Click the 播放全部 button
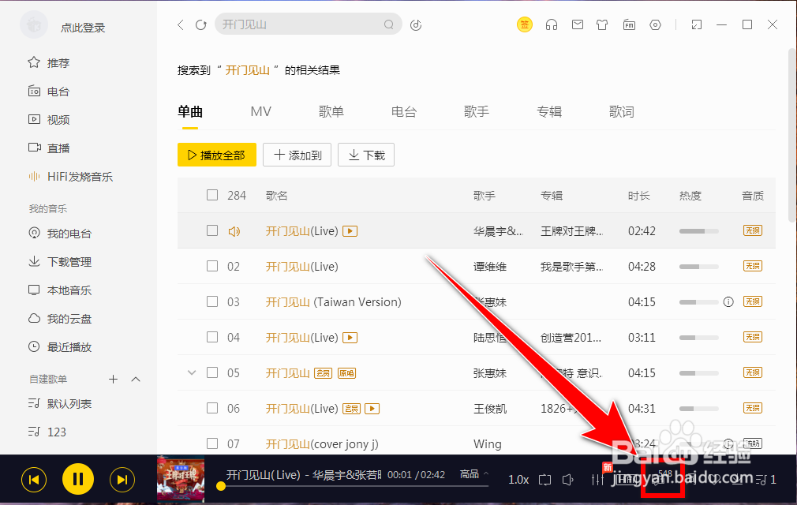This screenshot has height=505, width=797. pyautogui.click(x=216, y=155)
